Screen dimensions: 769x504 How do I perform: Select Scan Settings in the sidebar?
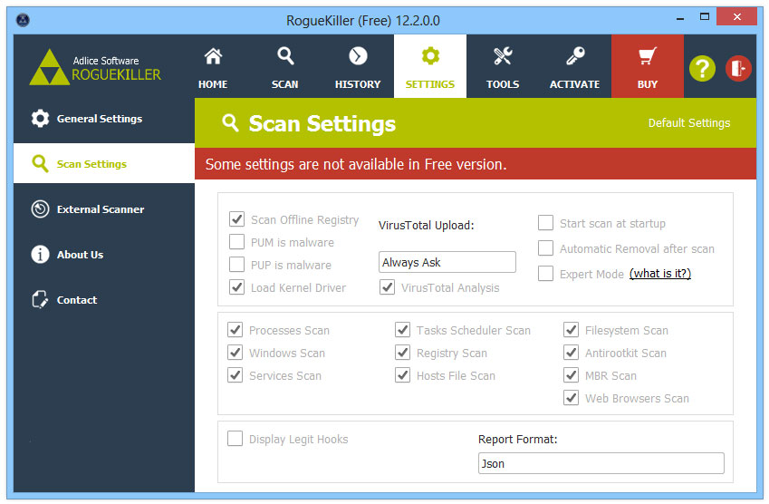104,163
